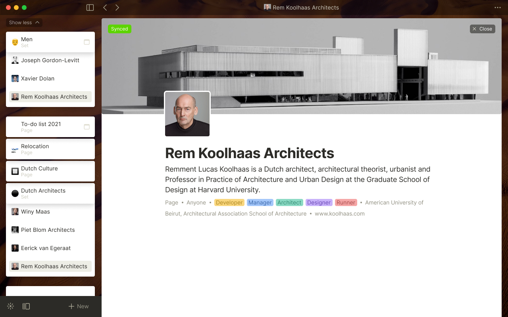The image size is (508, 317).
Task: Click the Anyone relation label
Action: [x=196, y=202]
